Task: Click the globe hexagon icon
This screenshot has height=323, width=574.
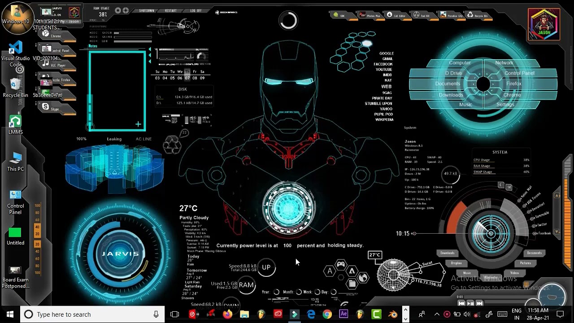Action: [363, 278]
